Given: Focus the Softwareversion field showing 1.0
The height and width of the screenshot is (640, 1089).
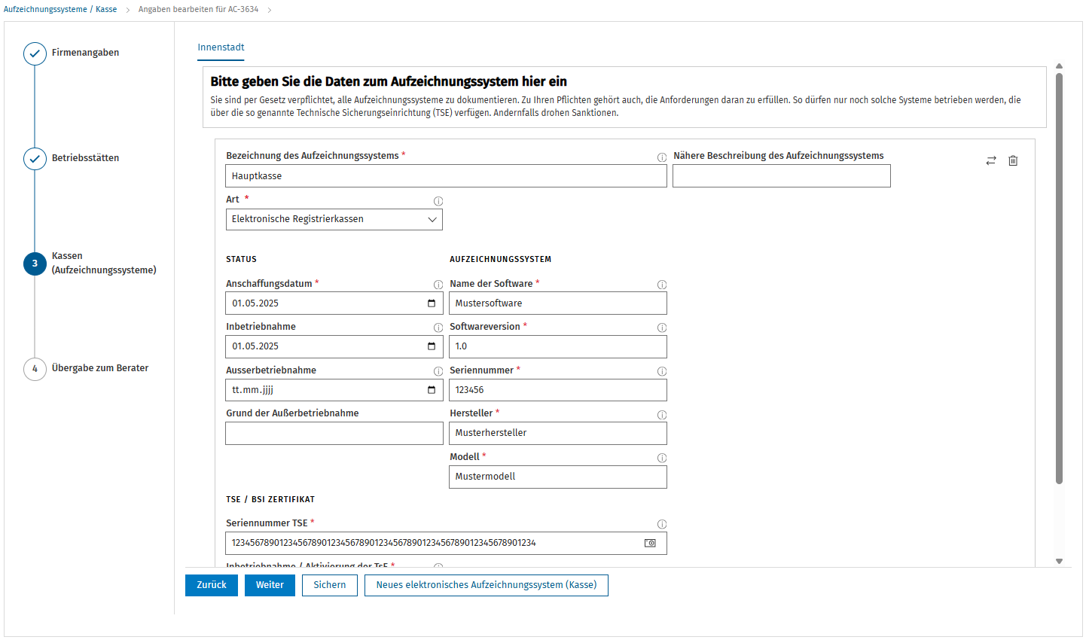Looking at the screenshot, I should (x=558, y=346).
